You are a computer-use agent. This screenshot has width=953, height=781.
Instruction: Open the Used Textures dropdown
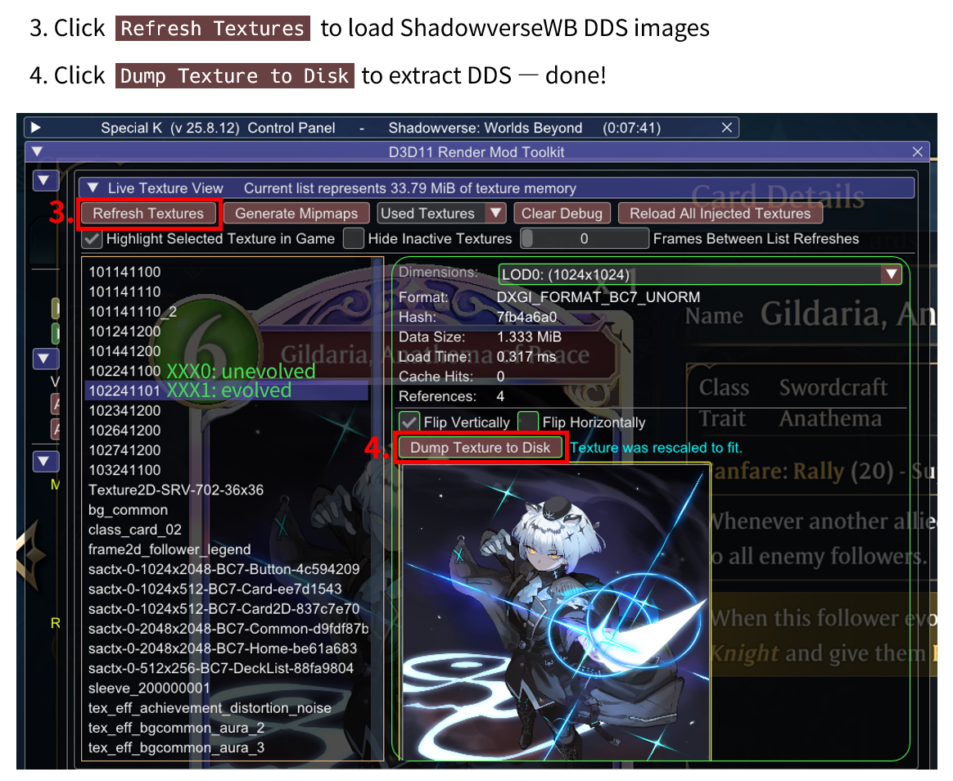coord(441,214)
